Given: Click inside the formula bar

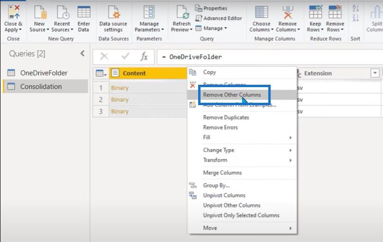Looking at the screenshot, I should [x=270, y=57].
